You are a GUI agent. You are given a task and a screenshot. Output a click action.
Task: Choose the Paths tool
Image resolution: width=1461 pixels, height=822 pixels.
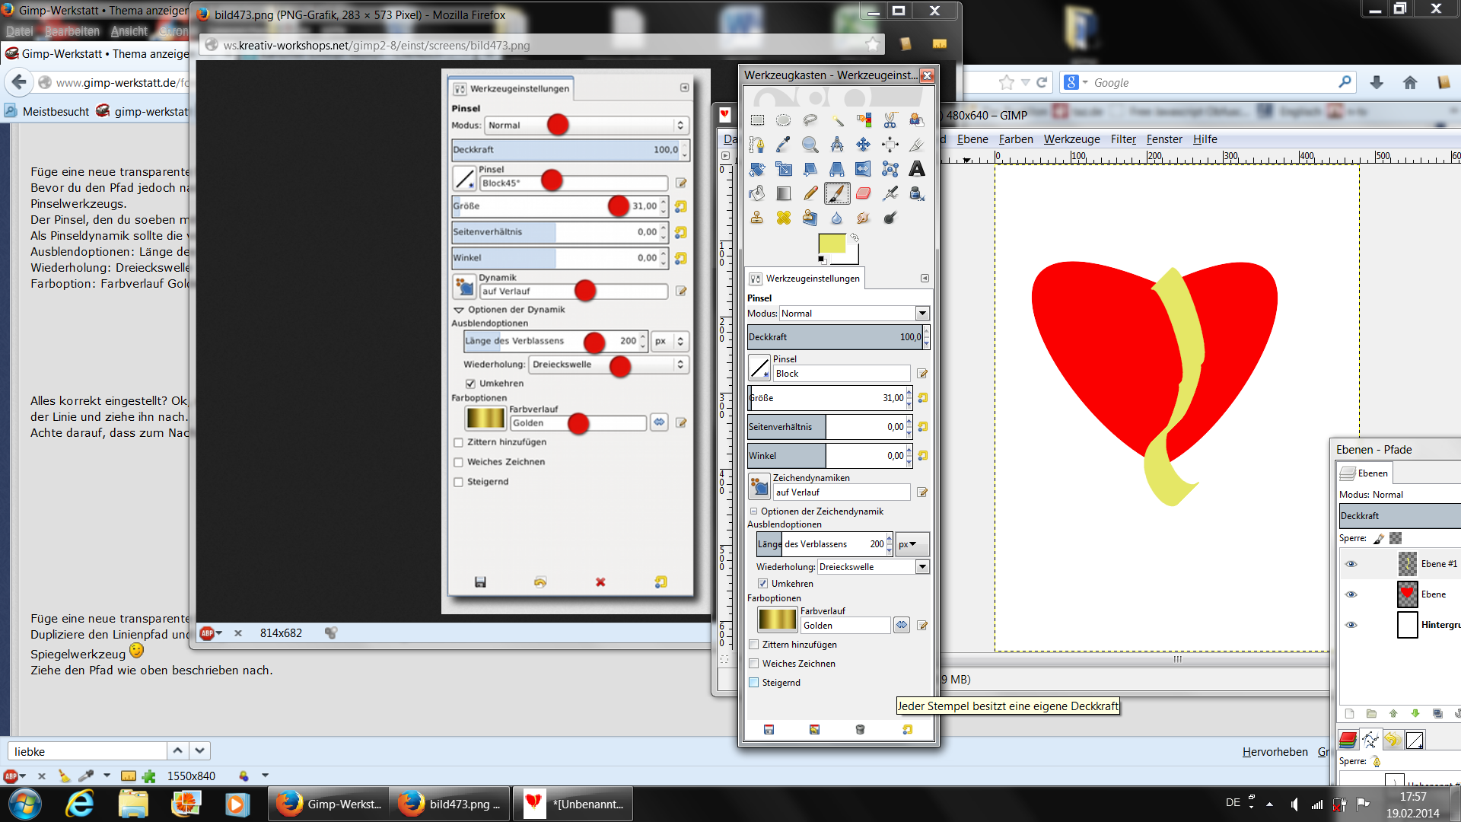756,145
